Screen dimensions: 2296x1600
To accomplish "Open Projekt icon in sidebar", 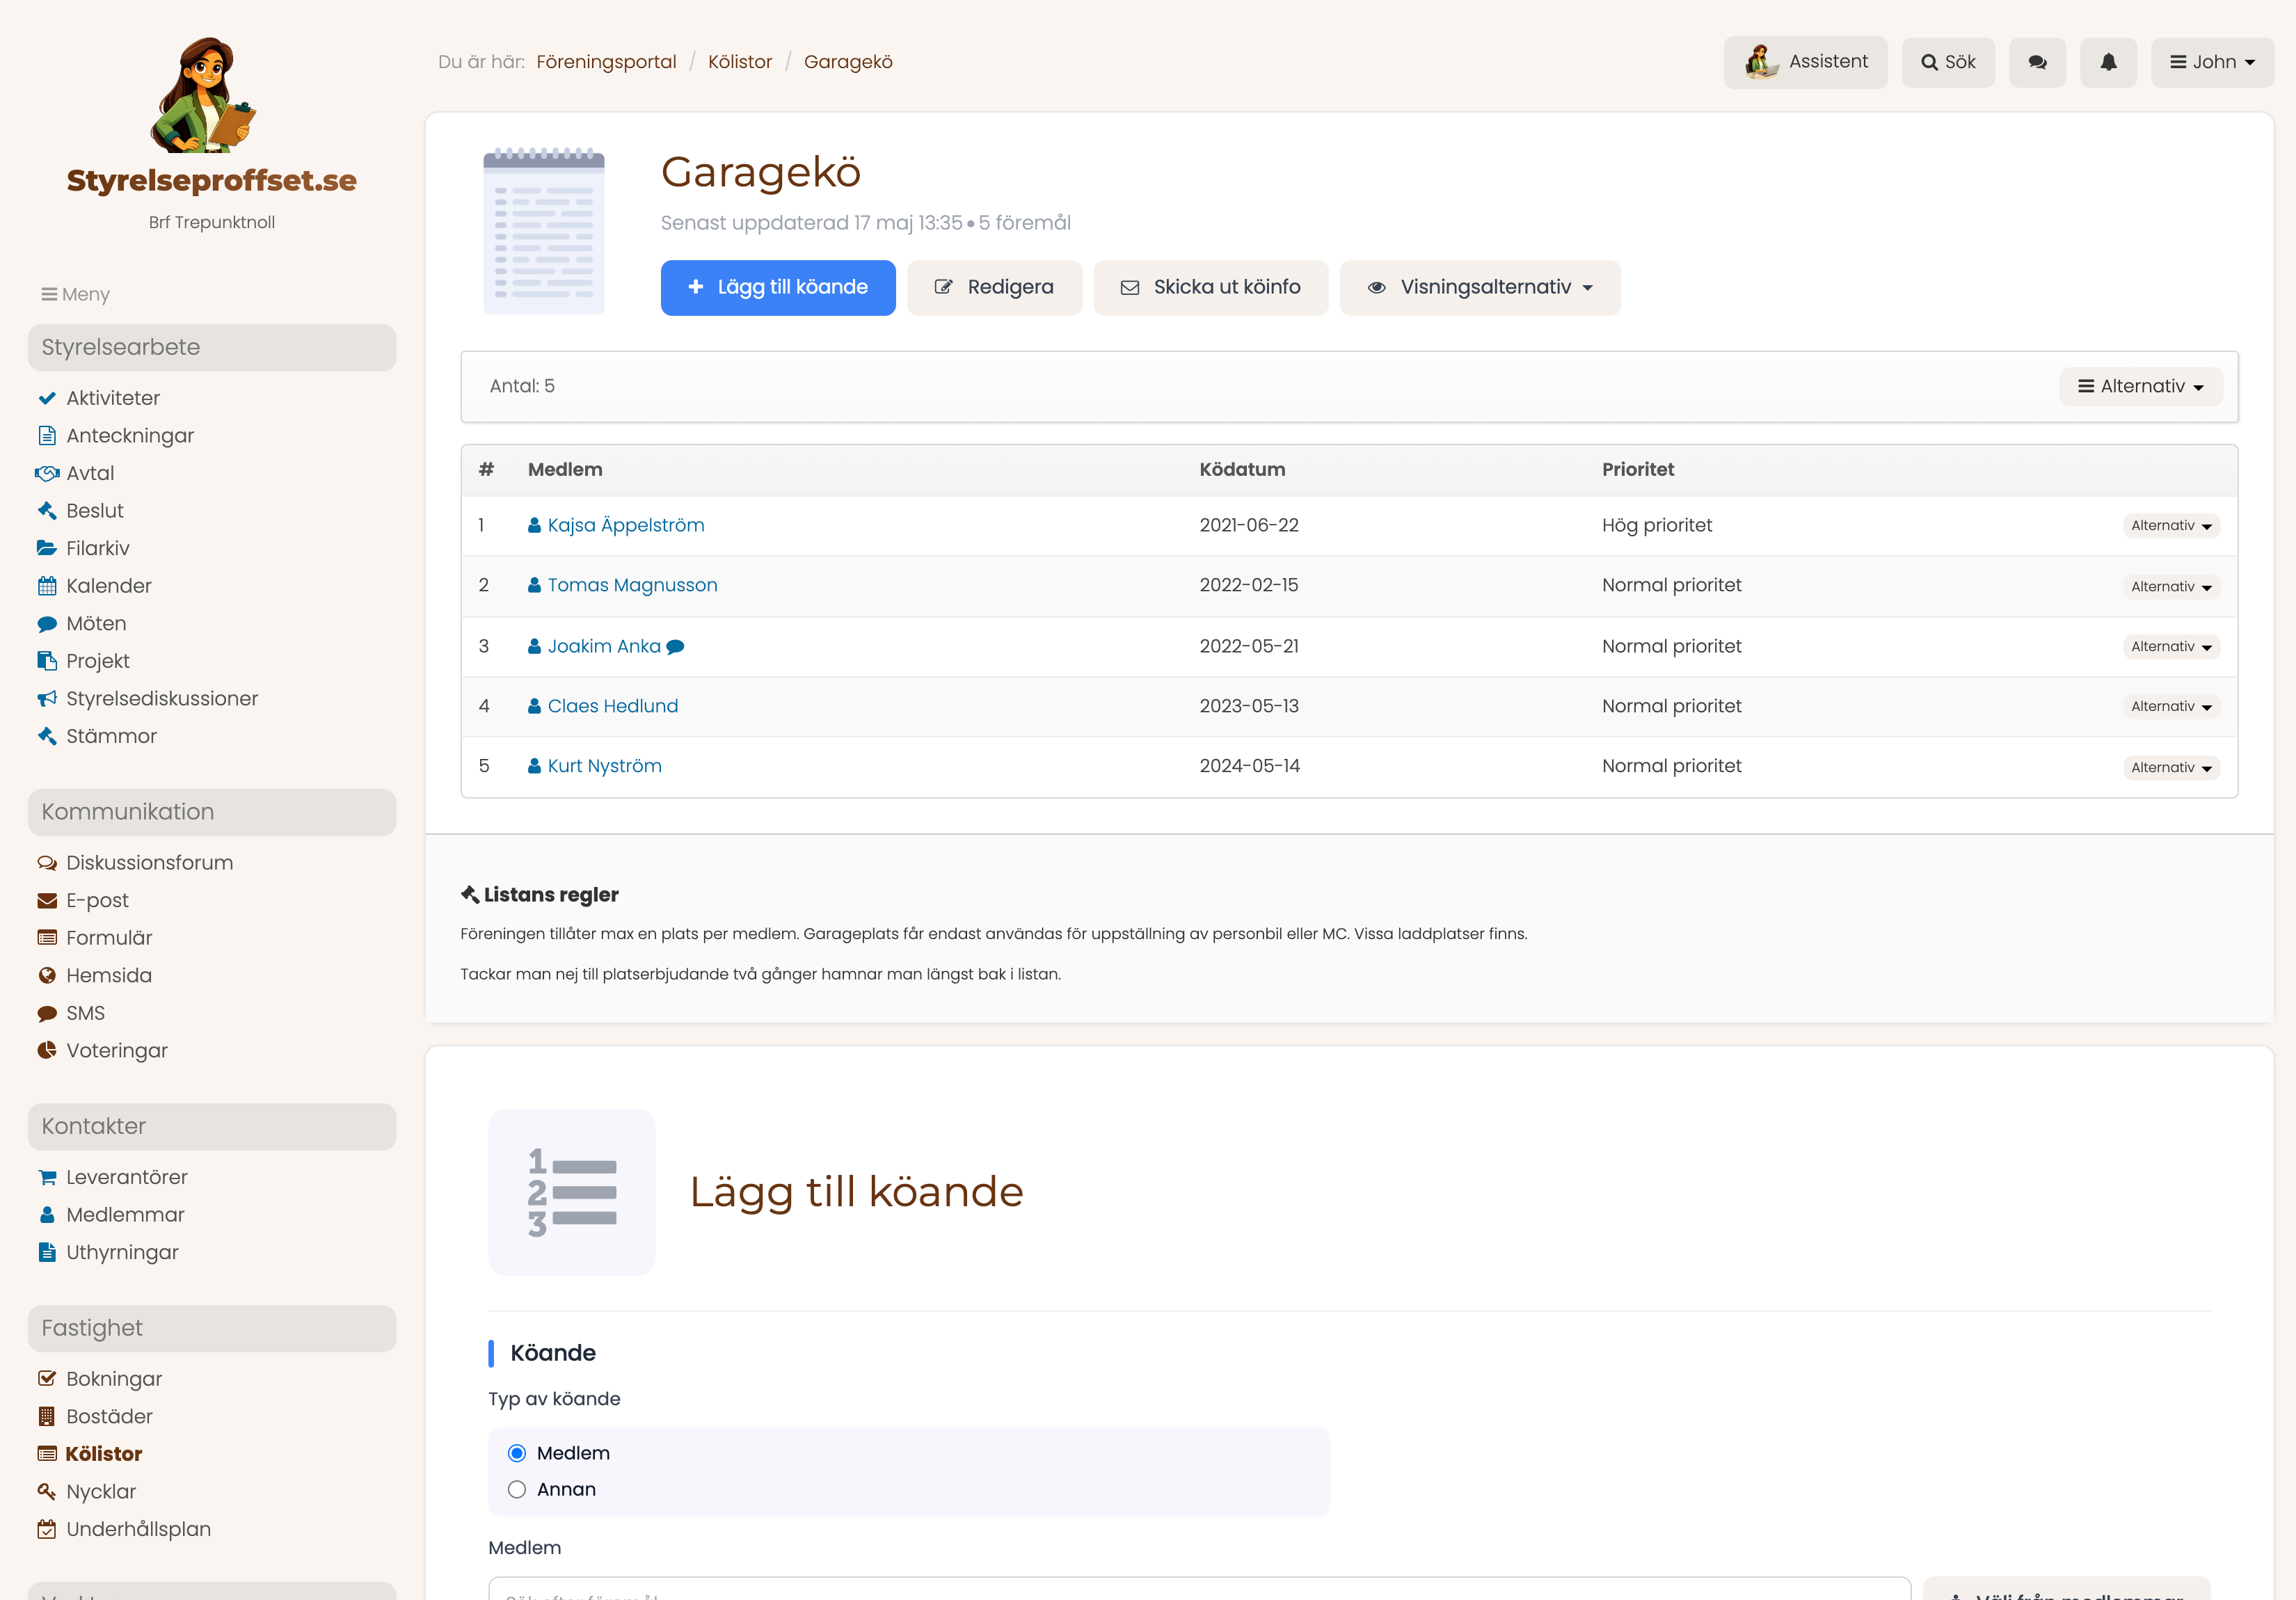I will click(x=47, y=661).
